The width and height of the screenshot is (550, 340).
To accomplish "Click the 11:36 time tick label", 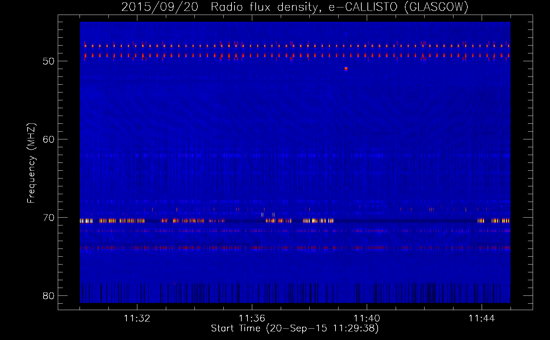I will (x=252, y=319).
